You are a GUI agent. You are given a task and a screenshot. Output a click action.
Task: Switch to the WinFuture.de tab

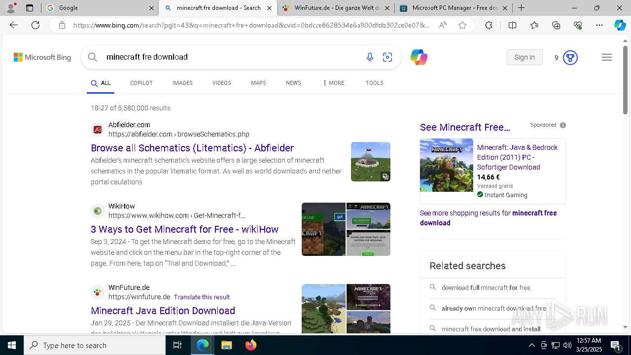coord(335,8)
